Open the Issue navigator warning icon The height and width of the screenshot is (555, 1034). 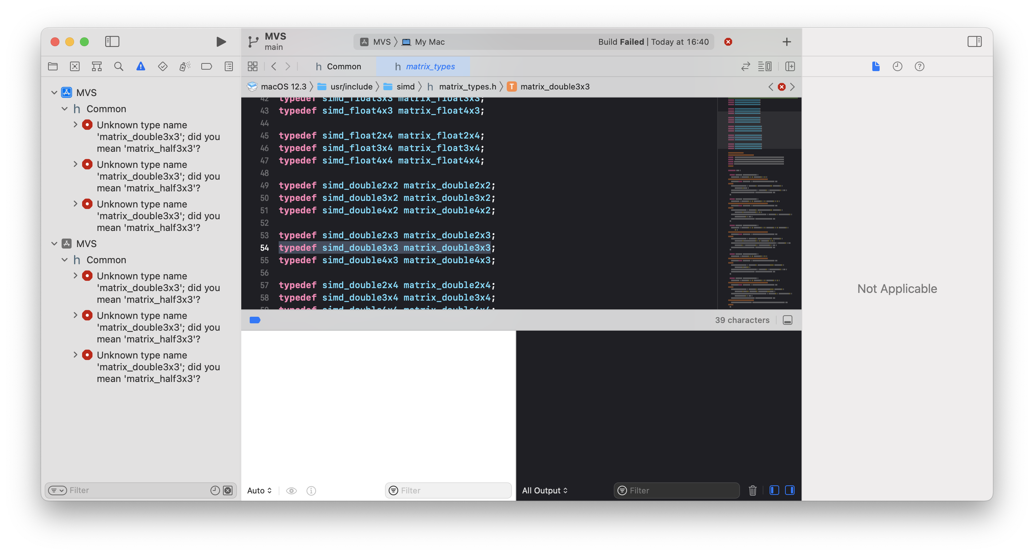pyautogui.click(x=140, y=66)
